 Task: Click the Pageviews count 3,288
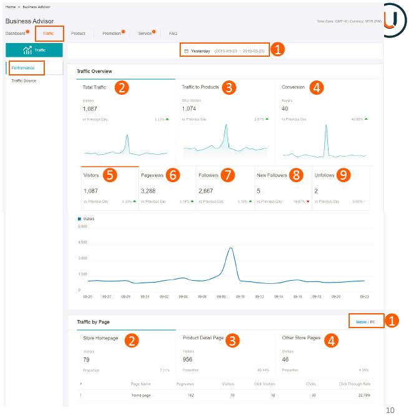pyautogui.click(x=148, y=191)
